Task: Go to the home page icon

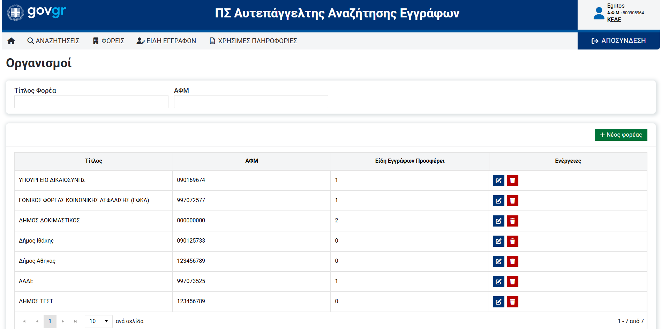Action: (x=11, y=41)
